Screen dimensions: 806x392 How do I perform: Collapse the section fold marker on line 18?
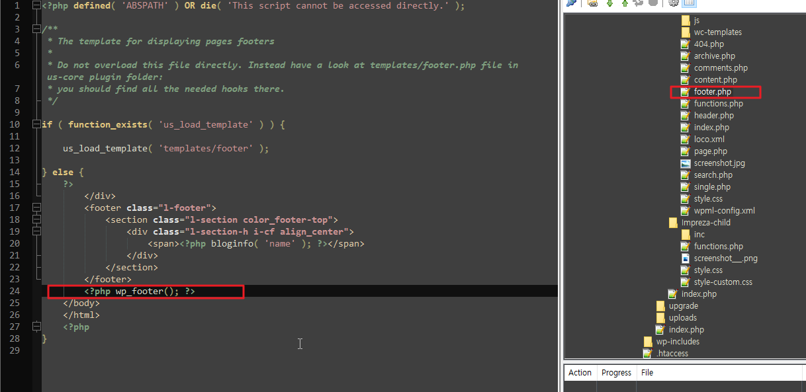[36, 219]
